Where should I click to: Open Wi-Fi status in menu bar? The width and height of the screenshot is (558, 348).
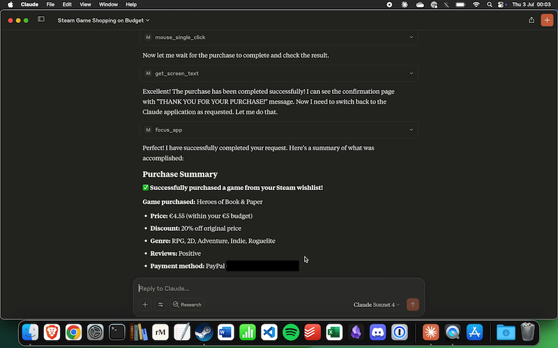(x=476, y=4)
